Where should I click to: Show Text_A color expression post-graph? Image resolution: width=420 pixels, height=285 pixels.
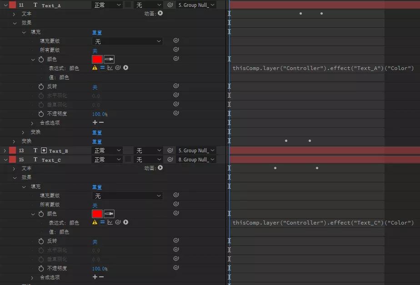(110, 68)
